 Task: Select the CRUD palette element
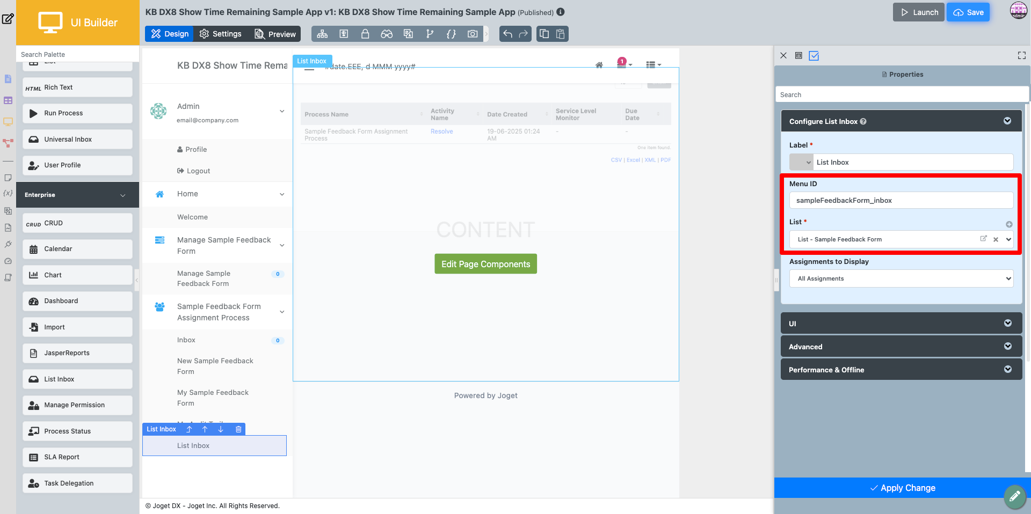[77, 223]
